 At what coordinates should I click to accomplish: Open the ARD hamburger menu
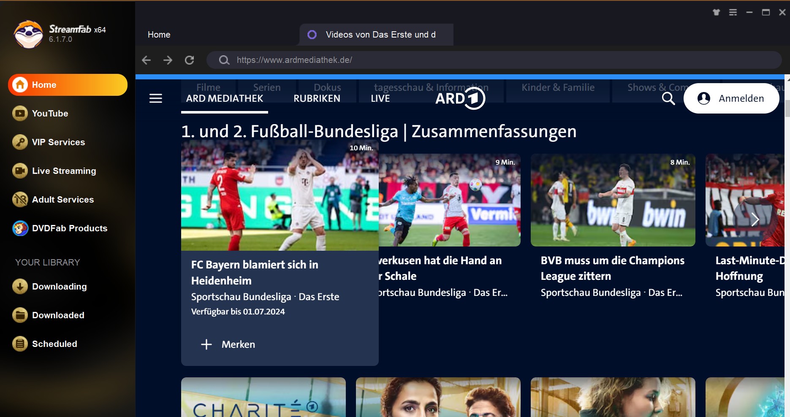click(156, 98)
